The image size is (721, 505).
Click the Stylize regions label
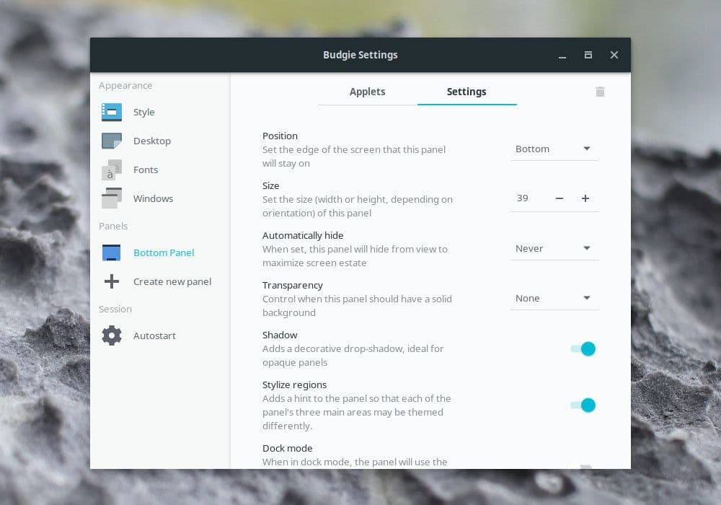click(295, 385)
